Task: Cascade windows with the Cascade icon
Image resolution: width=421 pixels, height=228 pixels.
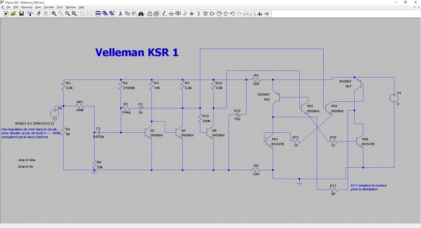Action: pyautogui.click(x=105, y=13)
